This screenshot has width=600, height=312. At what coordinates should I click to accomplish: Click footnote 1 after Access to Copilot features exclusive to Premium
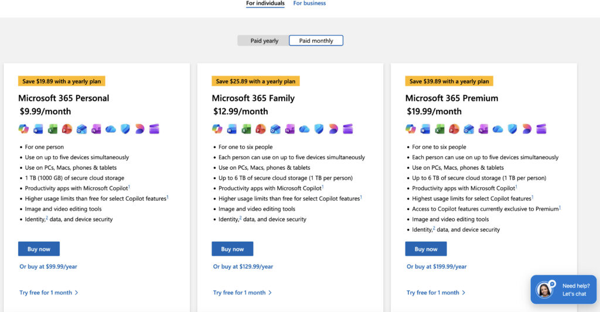560,208
